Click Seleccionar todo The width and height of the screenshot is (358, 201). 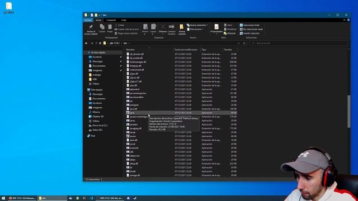pos(249,25)
